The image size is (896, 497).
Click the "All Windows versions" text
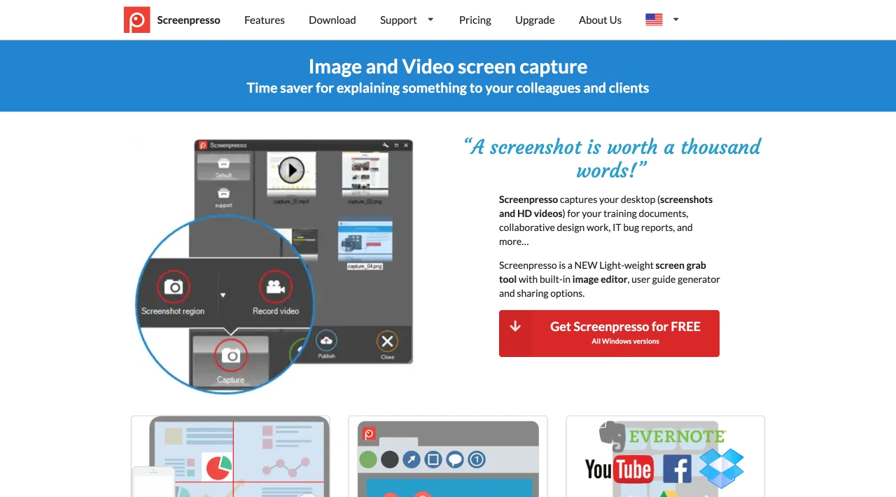coord(625,342)
